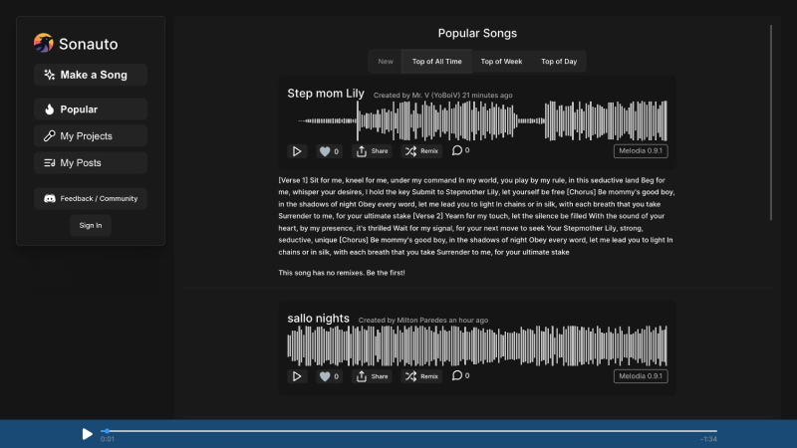Image resolution: width=797 pixels, height=448 pixels.
Task: Open Make a Song
Action: [91, 75]
